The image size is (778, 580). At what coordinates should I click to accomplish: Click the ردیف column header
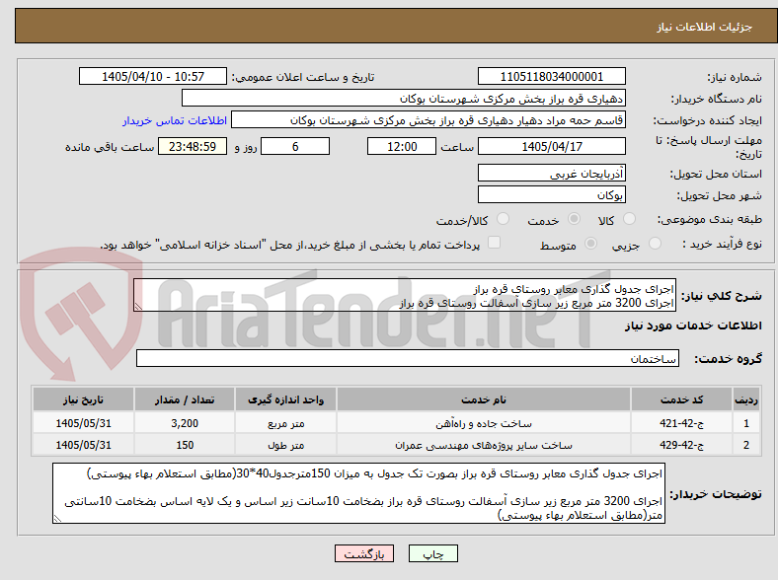(x=746, y=399)
